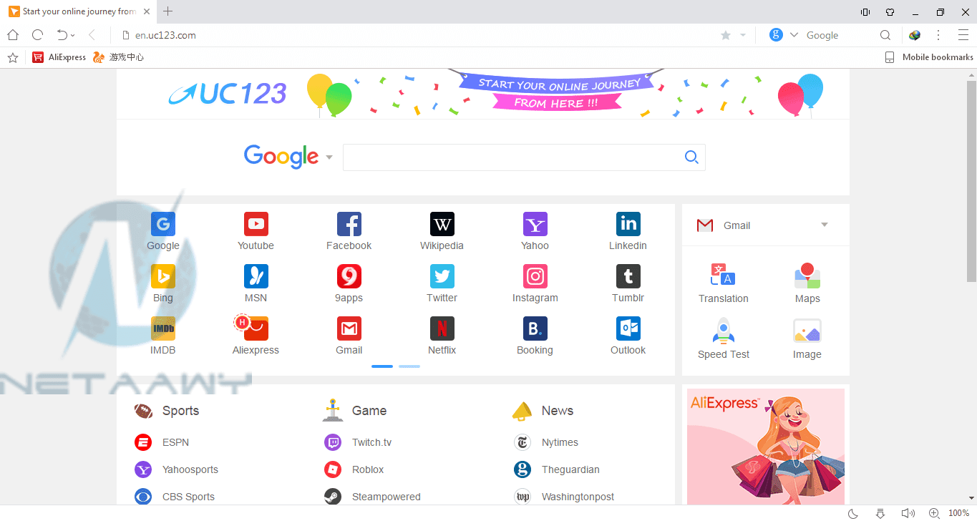
Task: Click the UC123 logo
Action: 228,94
